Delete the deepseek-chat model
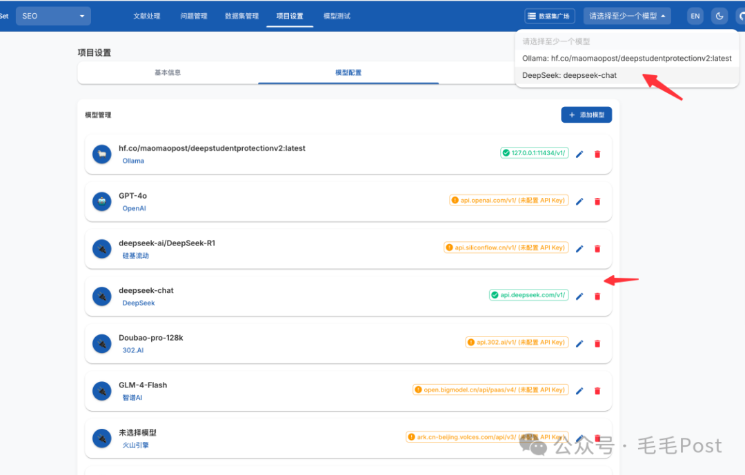The width and height of the screenshot is (745, 475). pos(597,296)
